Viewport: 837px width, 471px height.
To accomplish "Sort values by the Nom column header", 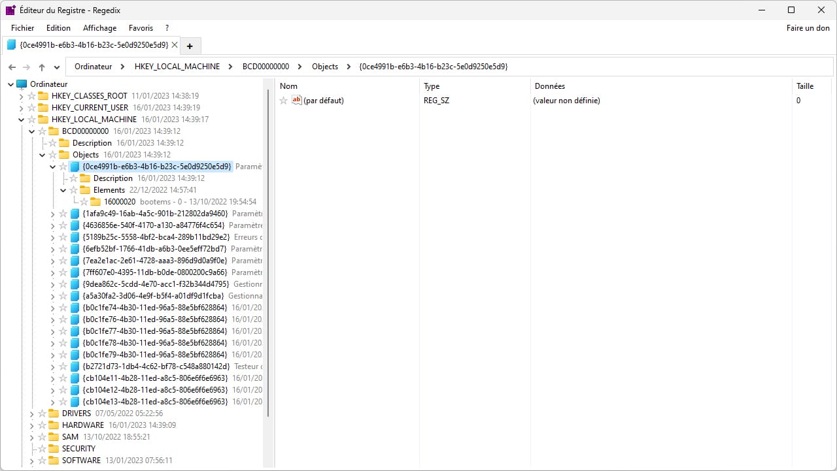I will tap(347, 86).
